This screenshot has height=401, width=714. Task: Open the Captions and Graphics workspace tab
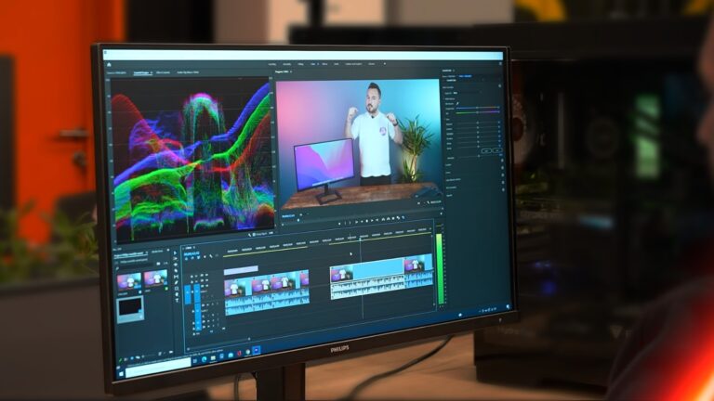click(353, 64)
